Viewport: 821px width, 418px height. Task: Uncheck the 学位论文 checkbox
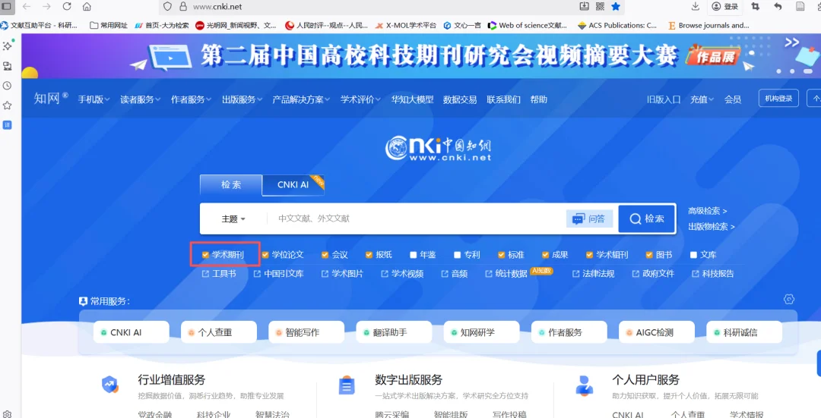click(x=265, y=255)
